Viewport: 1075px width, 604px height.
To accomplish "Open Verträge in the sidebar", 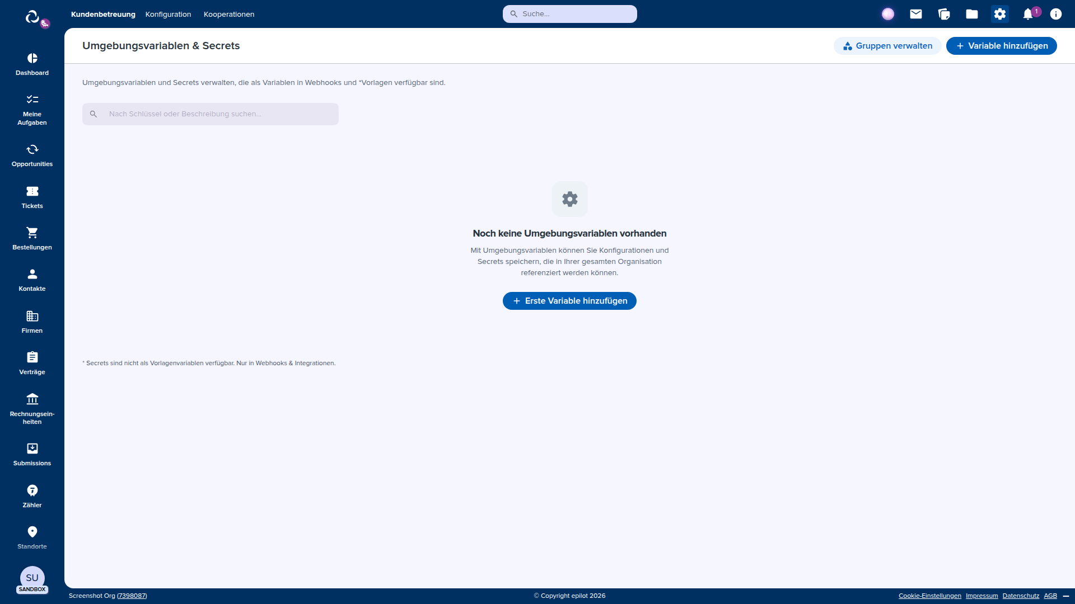I will pos(32,364).
